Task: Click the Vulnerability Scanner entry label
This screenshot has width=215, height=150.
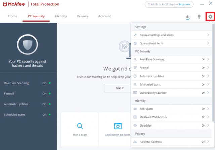Action: (x=153, y=93)
